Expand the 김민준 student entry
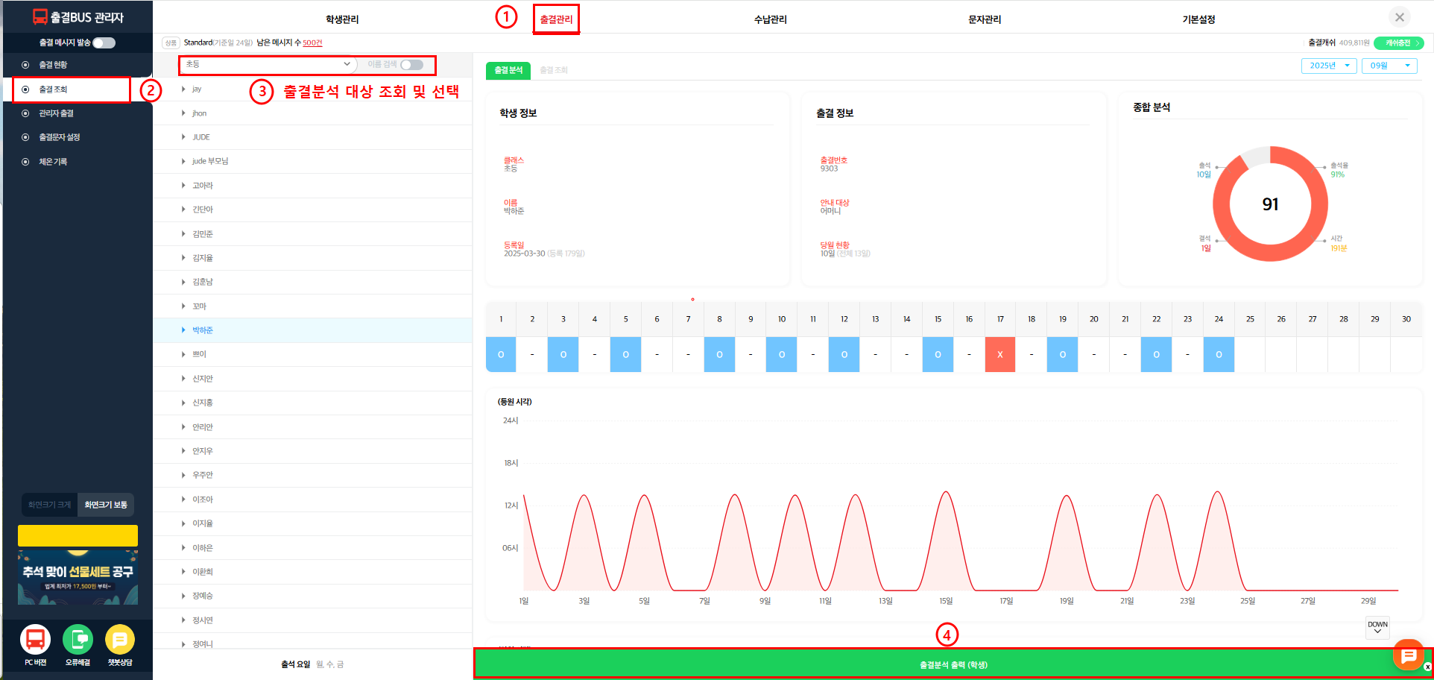Screen dimensions: 1434x680 point(203,234)
